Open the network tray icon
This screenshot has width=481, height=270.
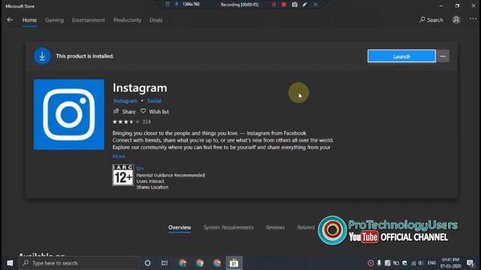(413, 263)
